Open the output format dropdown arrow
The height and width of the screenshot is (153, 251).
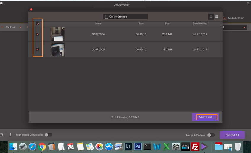point(244,27)
